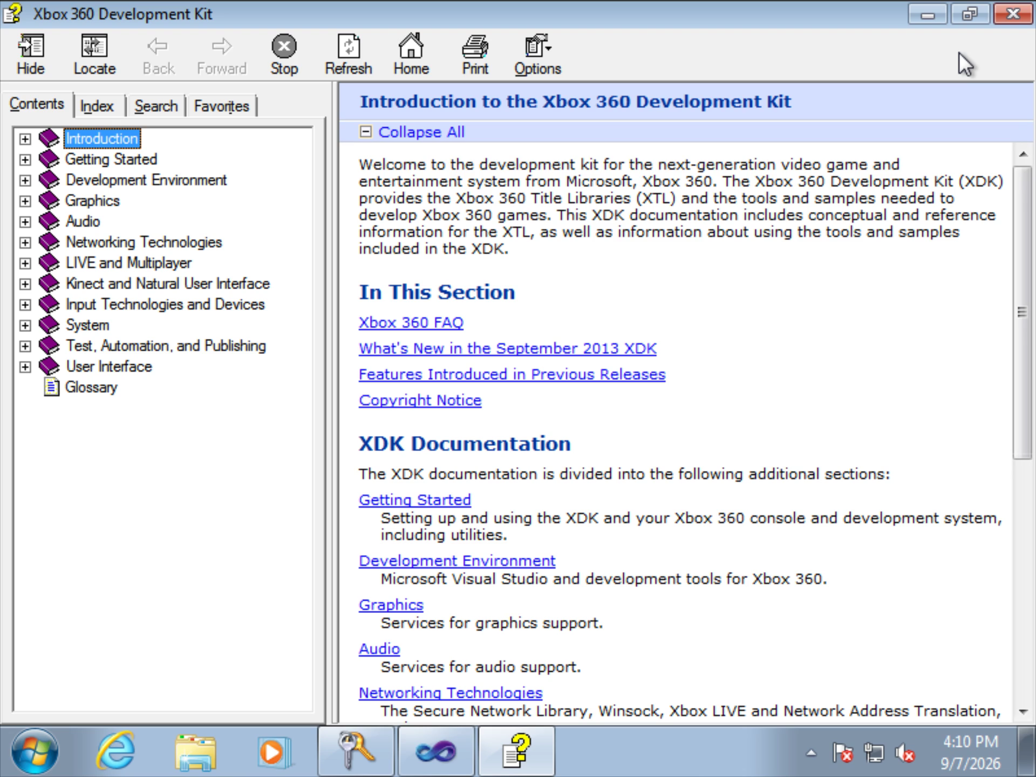Expand the Audio tree node
This screenshot has height=777, width=1036.
click(25, 222)
